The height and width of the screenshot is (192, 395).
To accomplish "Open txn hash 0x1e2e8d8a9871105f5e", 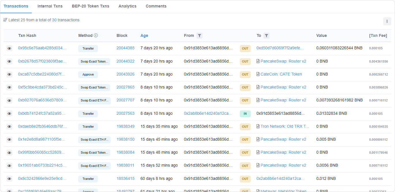I will [x=42, y=139].
